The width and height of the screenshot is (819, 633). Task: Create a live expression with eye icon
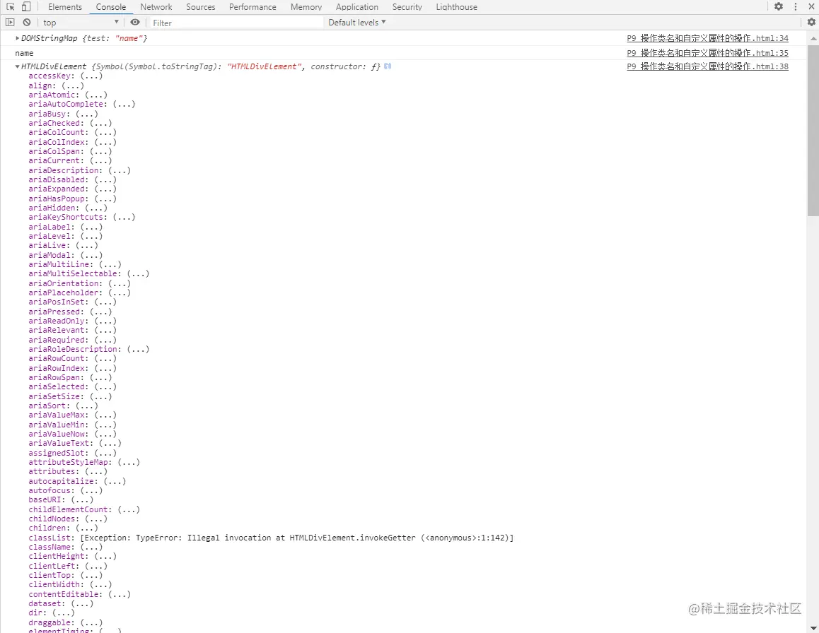click(x=135, y=23)
